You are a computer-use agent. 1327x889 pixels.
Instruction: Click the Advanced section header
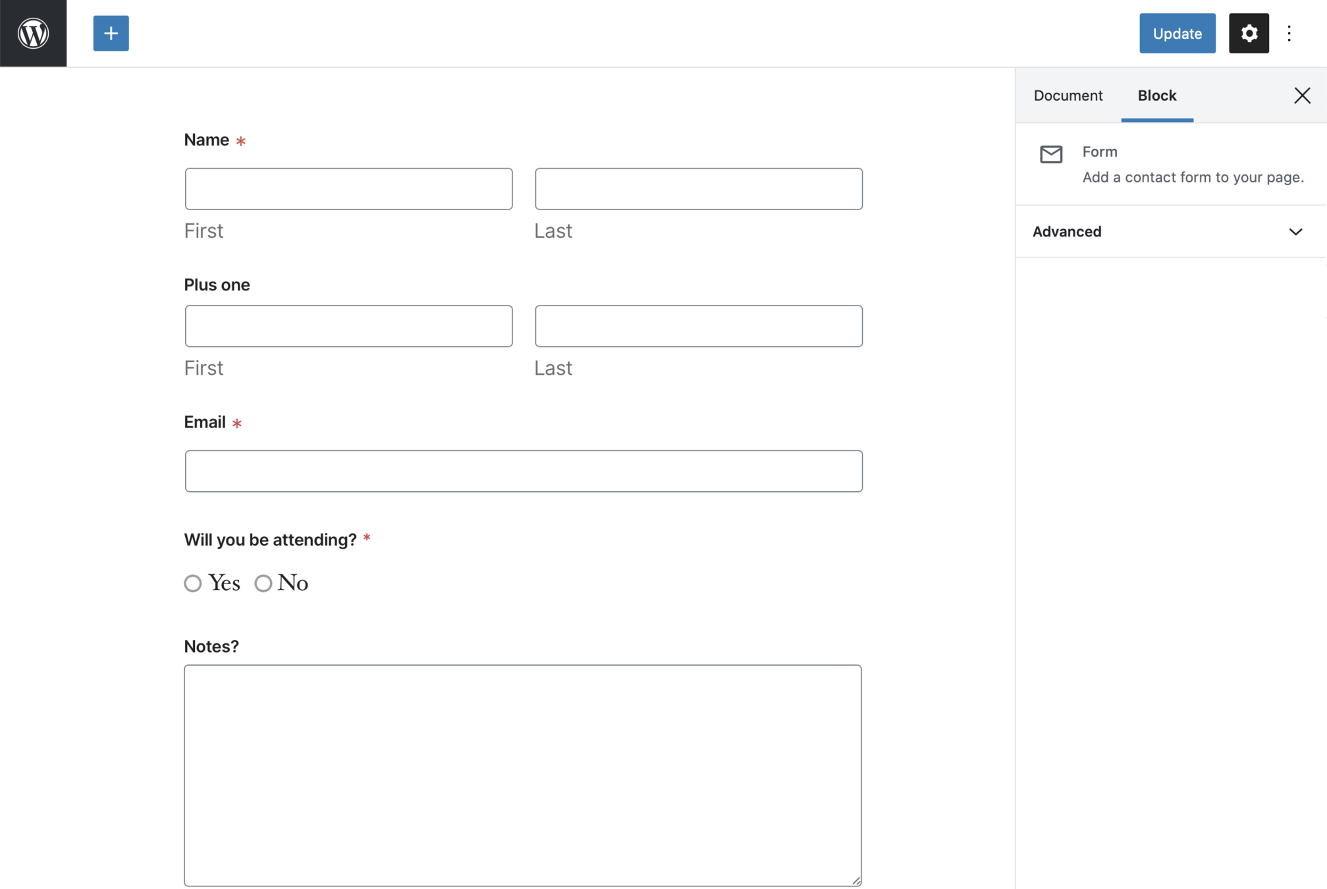1067,232
